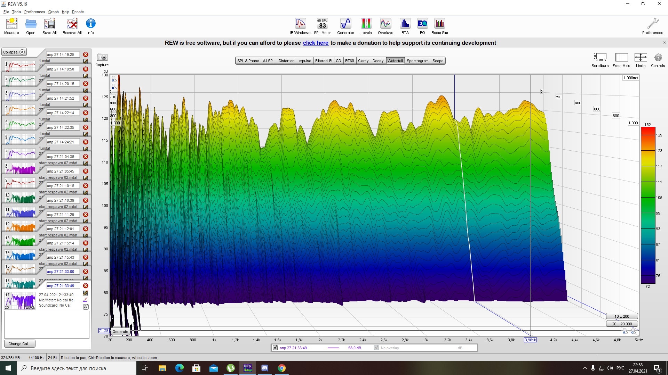Open the Graph menu

53,12
